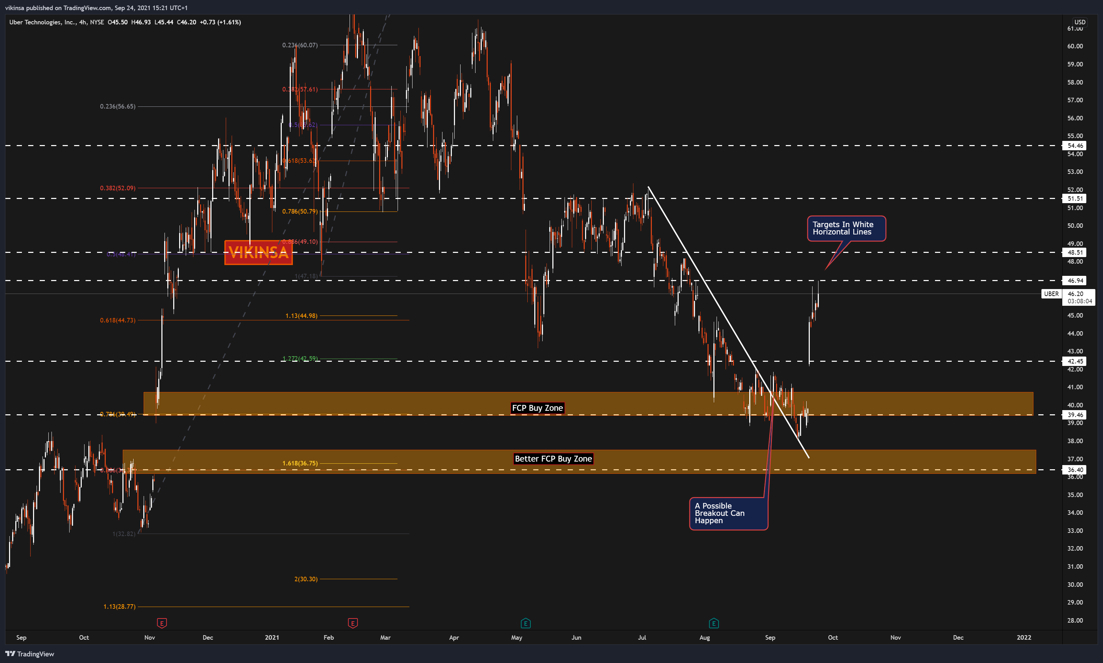Viewport: 1103px width, 663px height.
Task: Select the 'Targets In White Horizontal Lines' callout
Action: pos(846,228)
